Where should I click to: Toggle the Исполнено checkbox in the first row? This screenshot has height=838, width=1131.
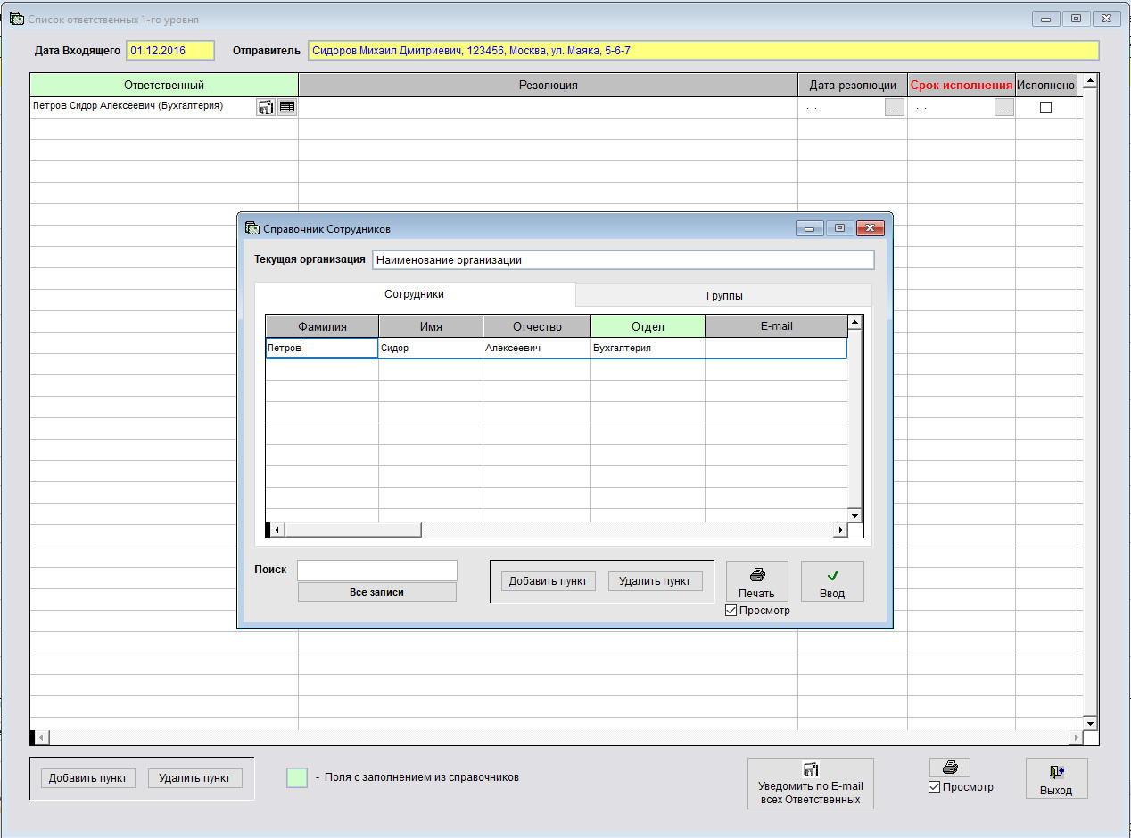(x=1045, y=108)
